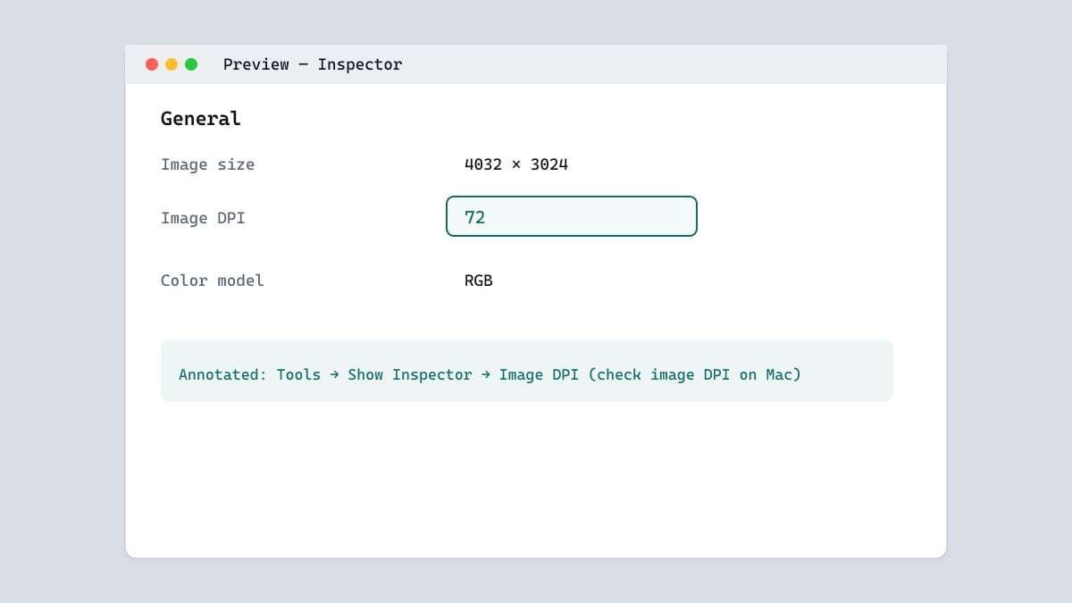Select the image size value 4032 × 3024
Image resolution: width=1072 pixels, height=603 pixels.
(516, 164)
